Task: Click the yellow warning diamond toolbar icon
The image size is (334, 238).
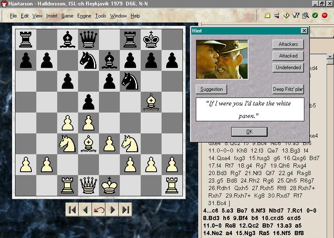Action: click(x=286, y=16)
